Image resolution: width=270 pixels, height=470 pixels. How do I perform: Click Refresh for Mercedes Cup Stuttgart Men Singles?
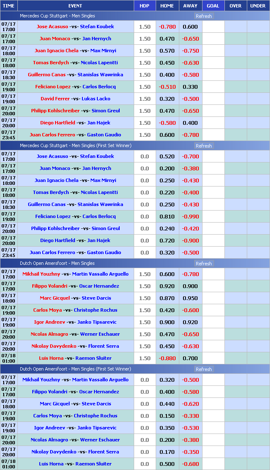[x=203, y=16]
